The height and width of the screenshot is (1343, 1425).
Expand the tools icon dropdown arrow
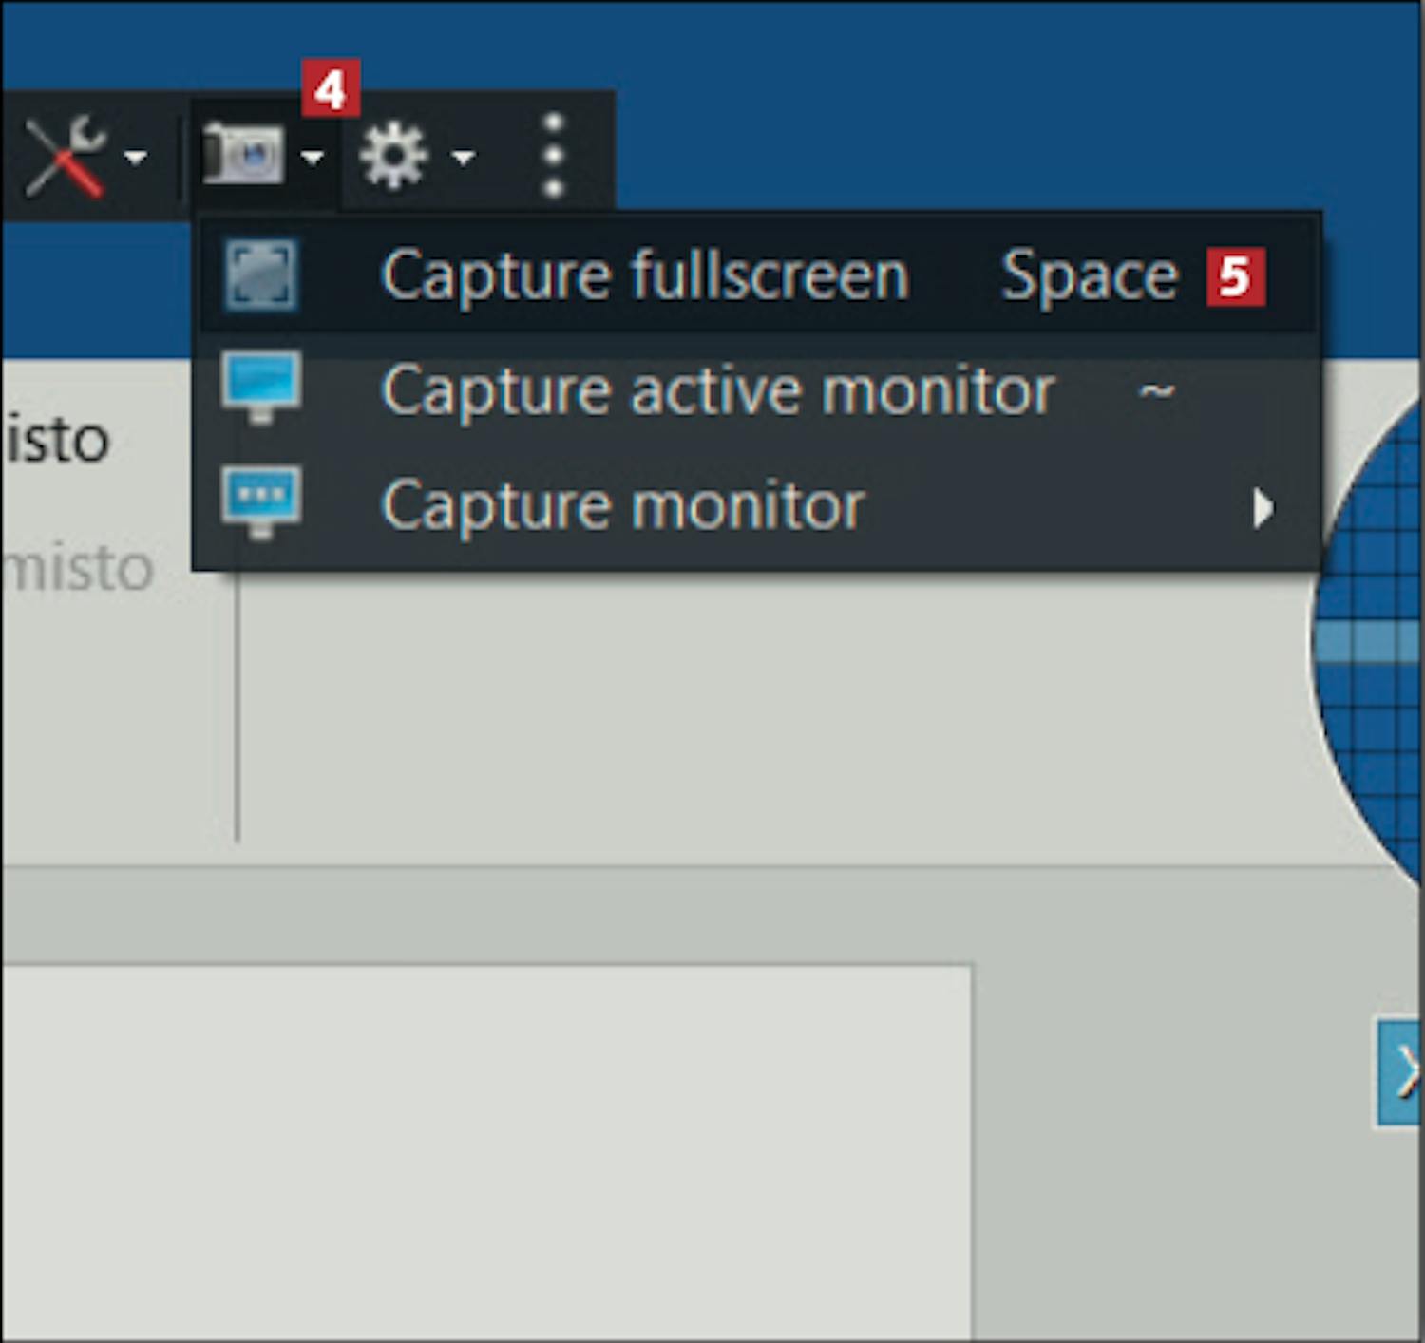[136, 157]
